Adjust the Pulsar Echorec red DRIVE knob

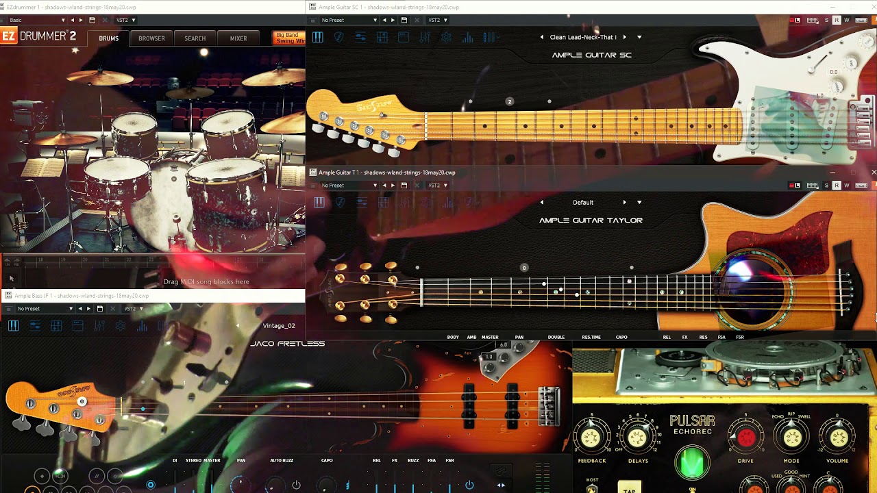(x=745, y=438)
